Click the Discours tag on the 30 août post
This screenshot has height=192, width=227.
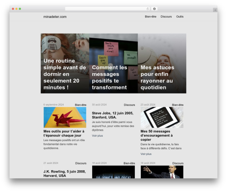pos(129,105)
